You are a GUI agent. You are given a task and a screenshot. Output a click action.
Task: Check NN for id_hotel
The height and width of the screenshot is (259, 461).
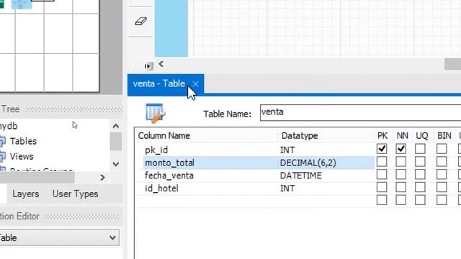pyautogui.click(x=401, y=187)
